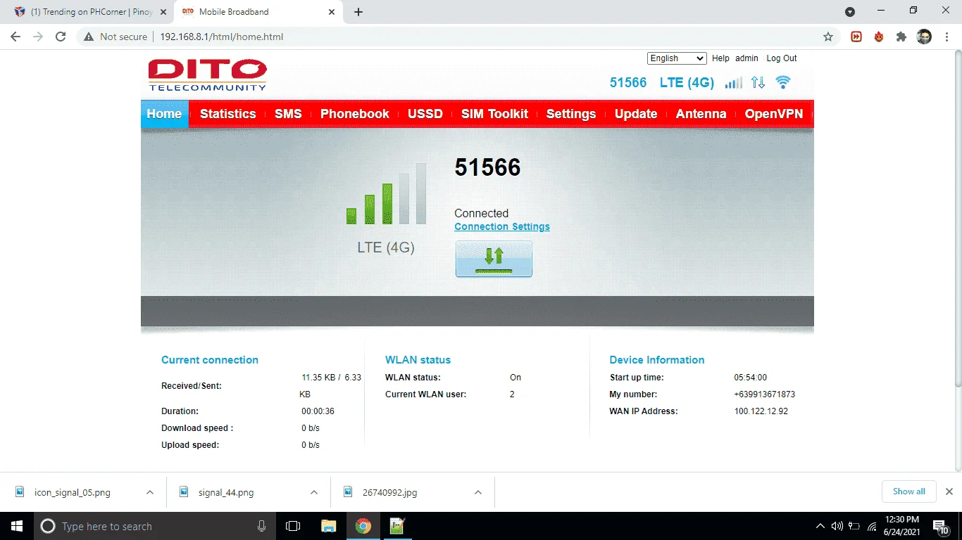962x540 pixels.
Task: Click the orange flame extension icon
Action: (879, 37)
